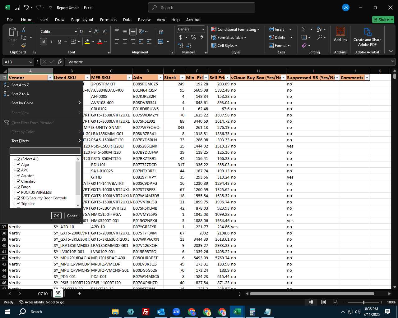The width and height of the screenshot is (398, 318).
Task: Click the Cut scissors icon
Action: pos(24,30)
